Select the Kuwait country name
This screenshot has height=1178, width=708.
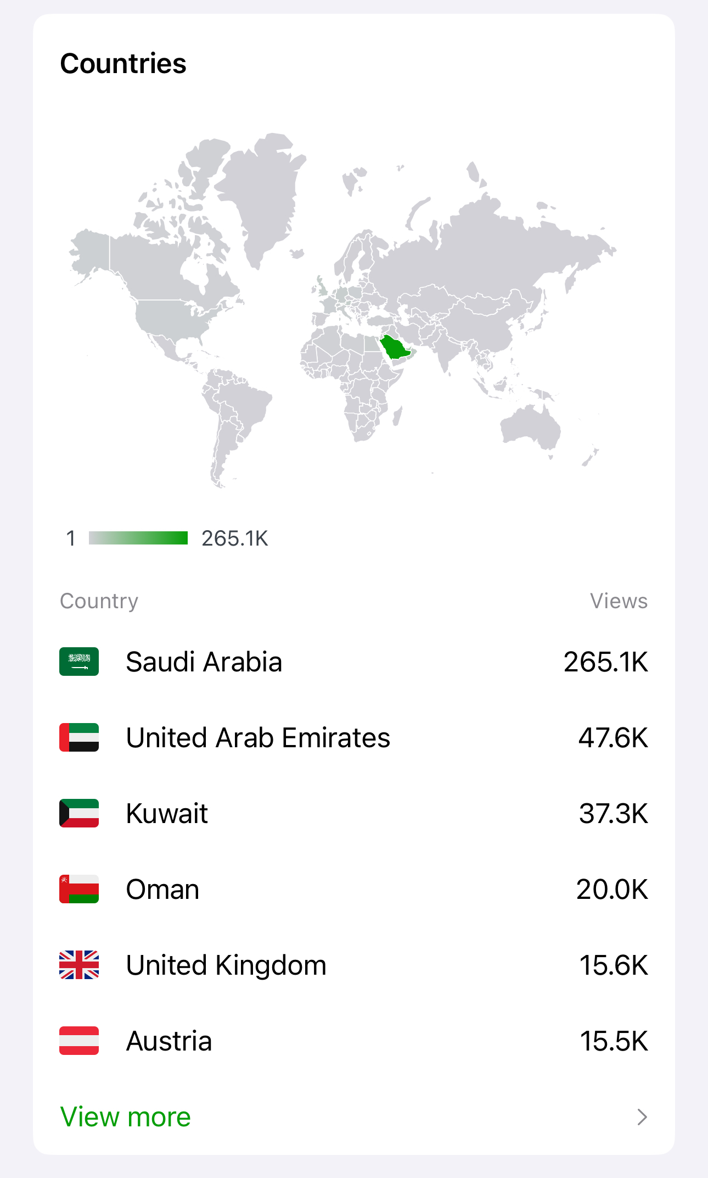point(167,813)
